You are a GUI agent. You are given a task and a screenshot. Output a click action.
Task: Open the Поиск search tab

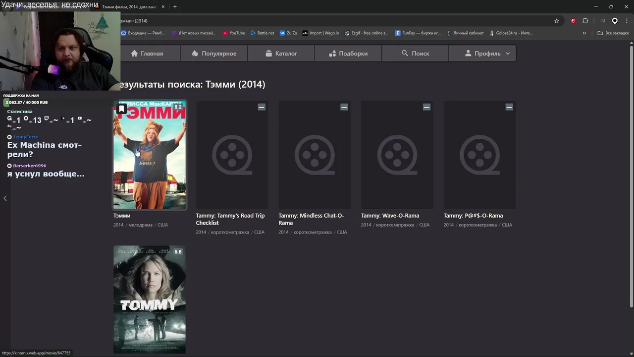click(415, 54)
